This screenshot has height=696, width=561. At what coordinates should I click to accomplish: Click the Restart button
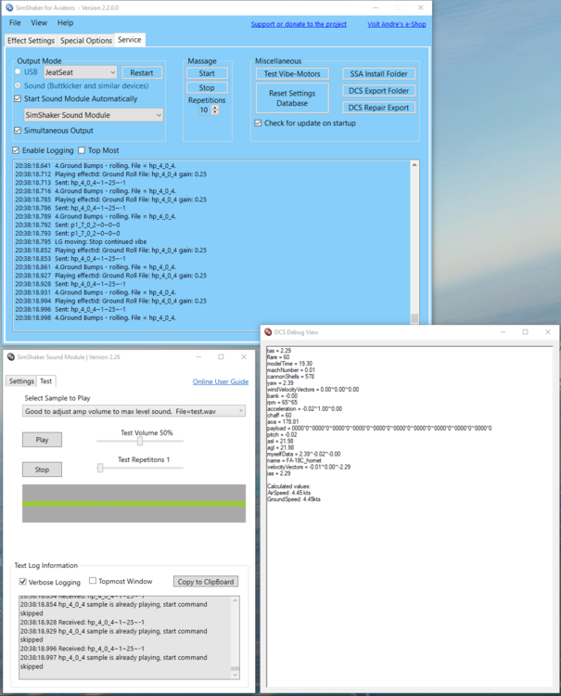pyautogui.click(x=142, y=72)
